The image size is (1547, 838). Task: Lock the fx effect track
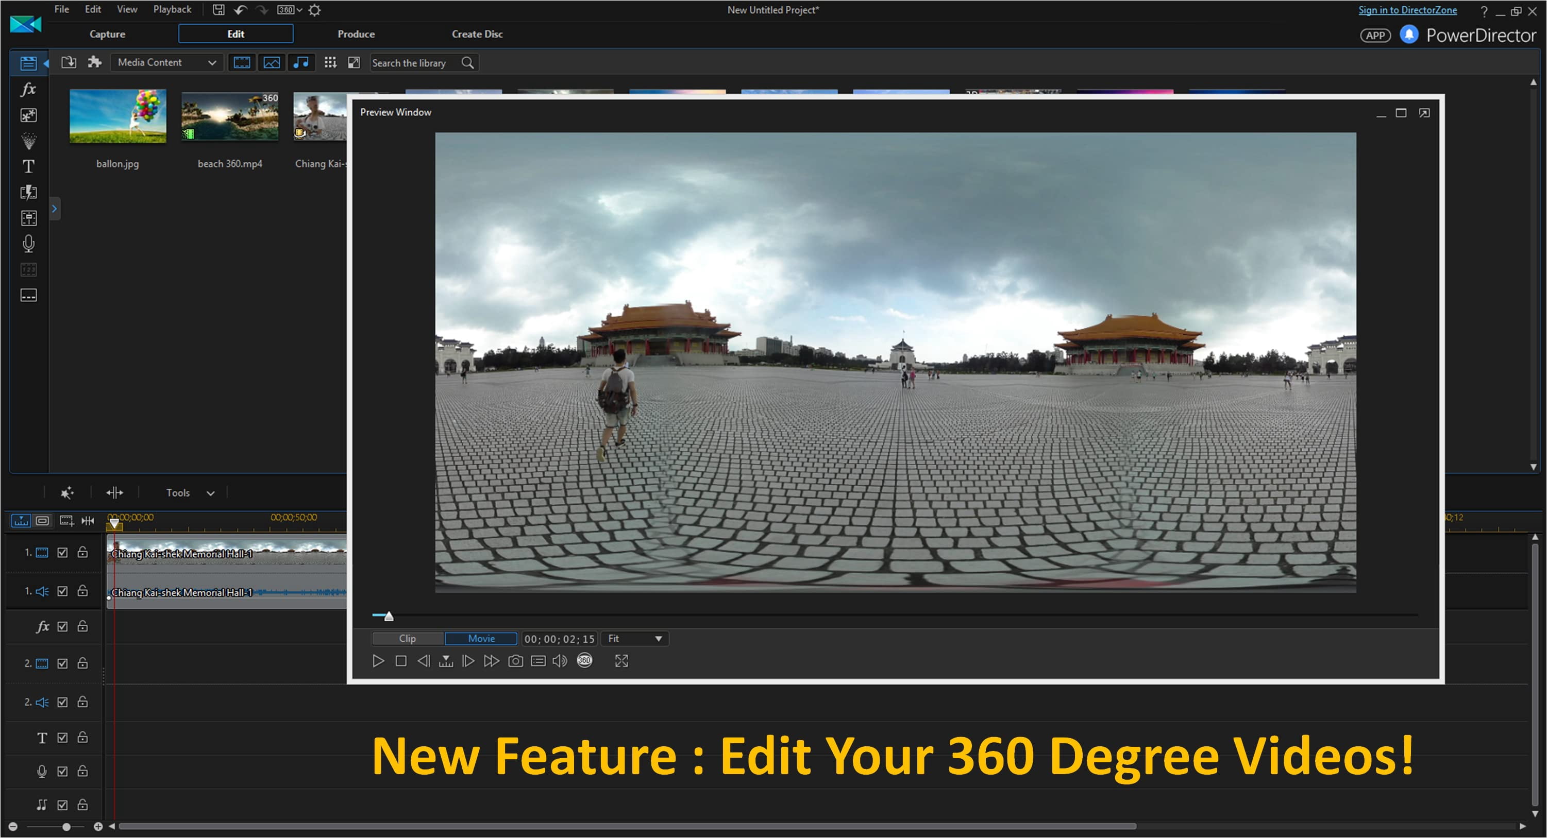(83, 627)
